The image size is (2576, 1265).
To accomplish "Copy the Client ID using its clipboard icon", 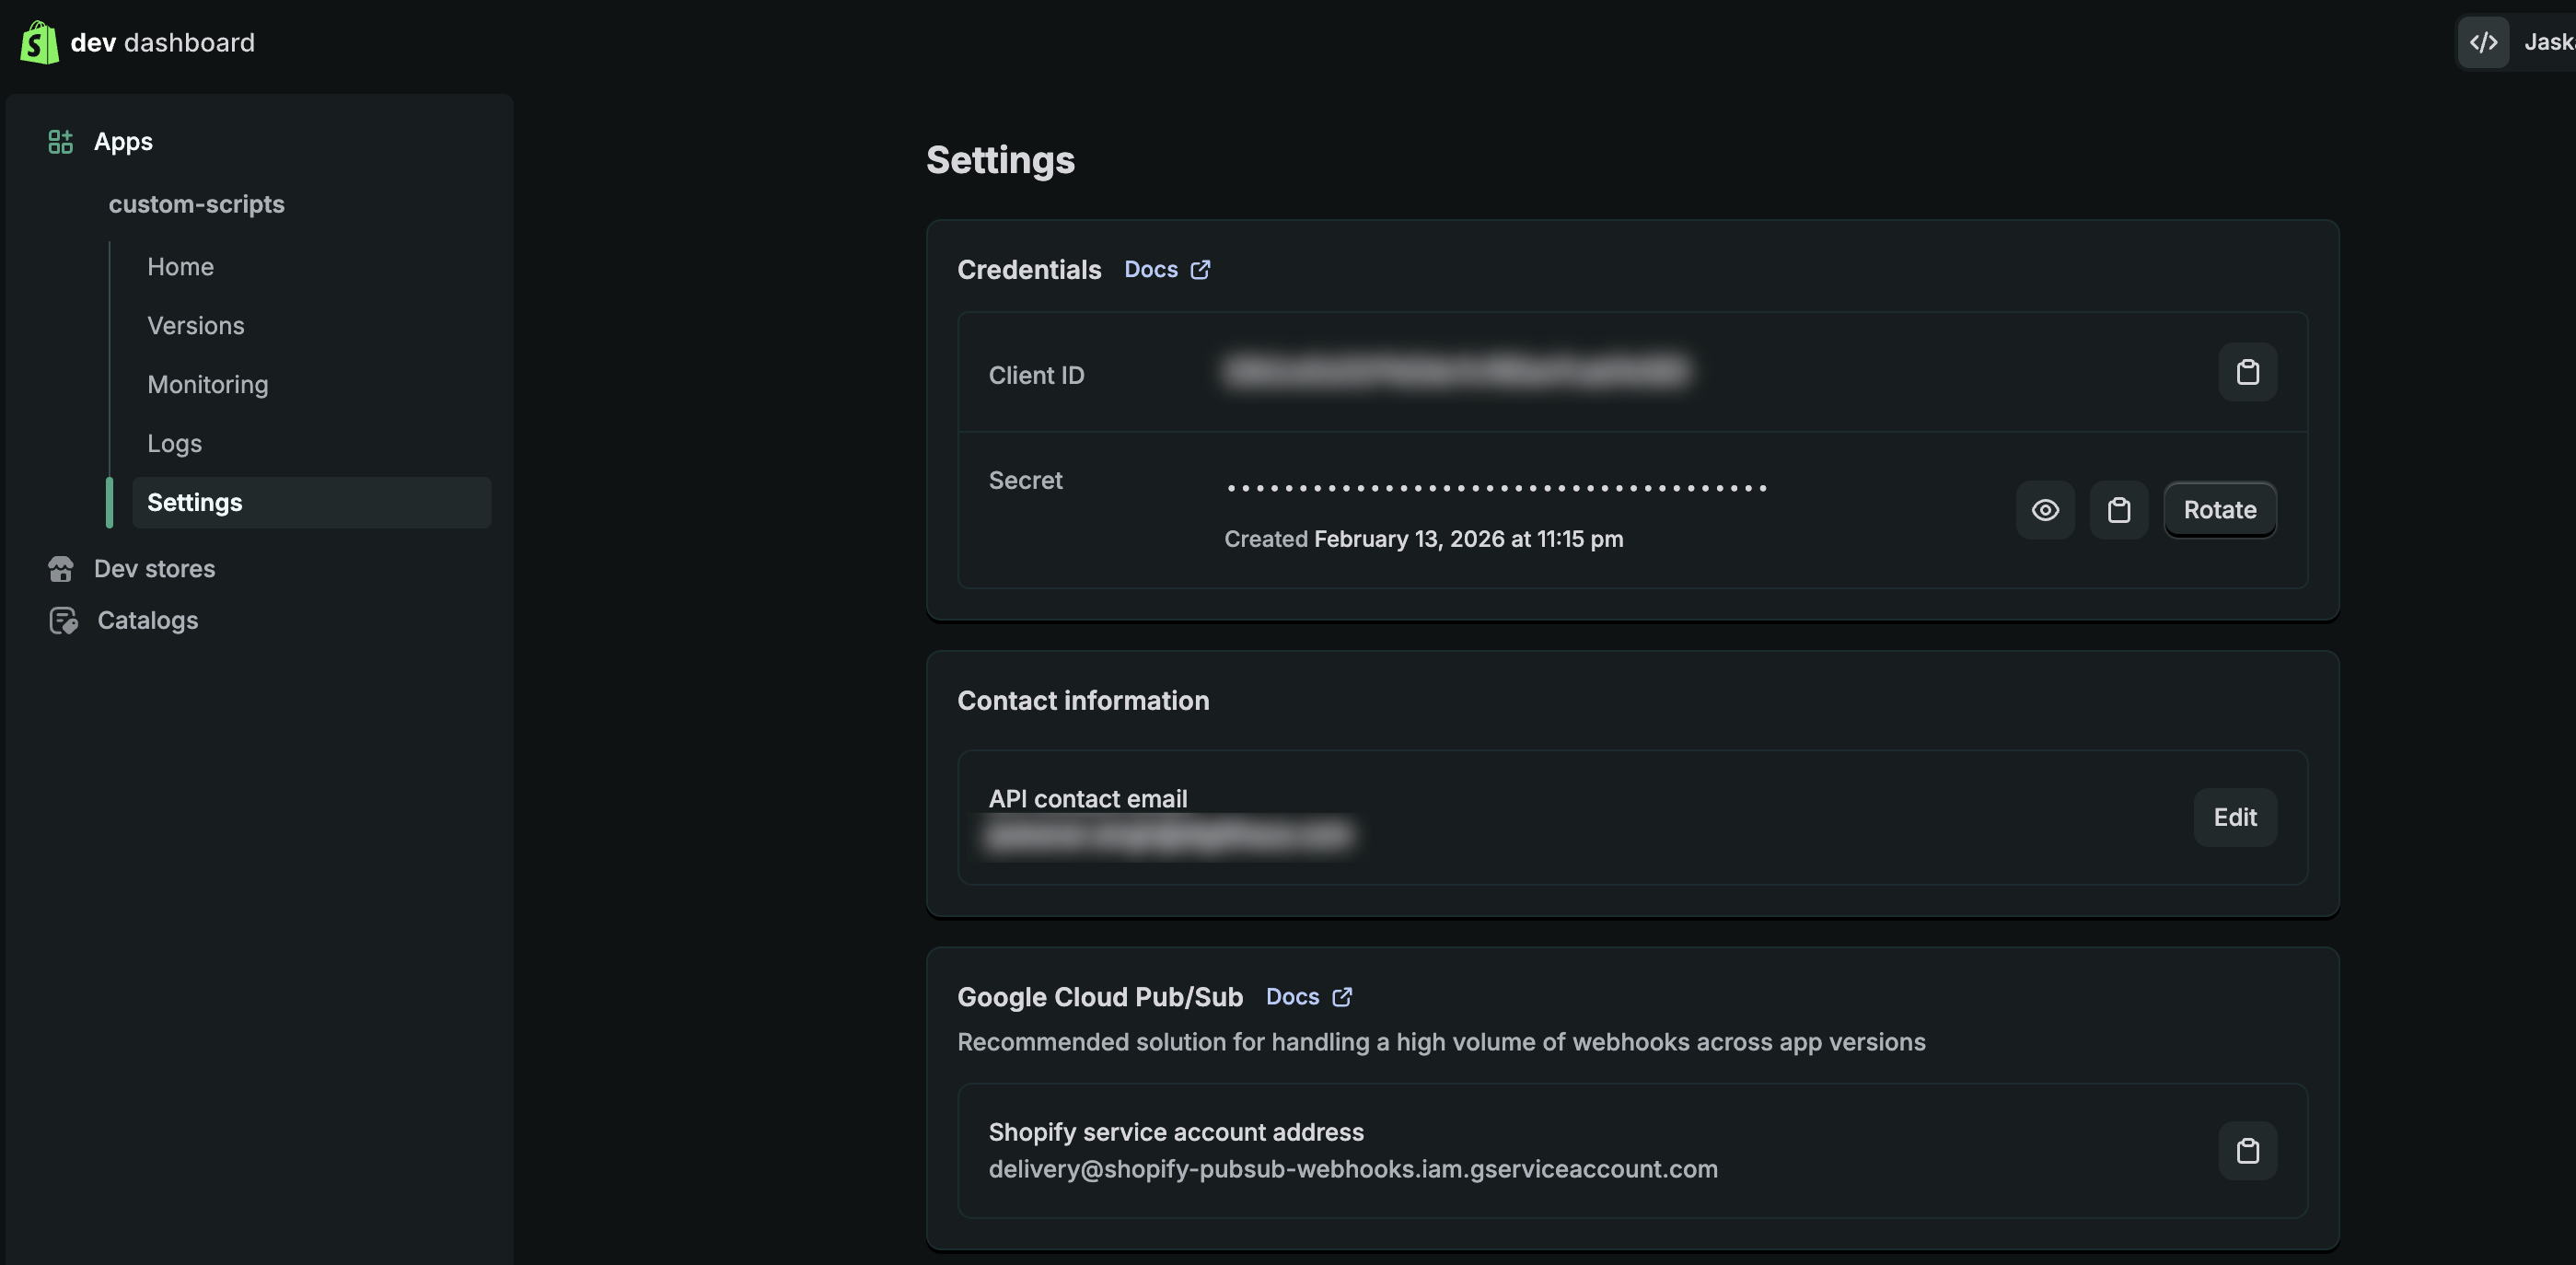I will click(2247, 372).
